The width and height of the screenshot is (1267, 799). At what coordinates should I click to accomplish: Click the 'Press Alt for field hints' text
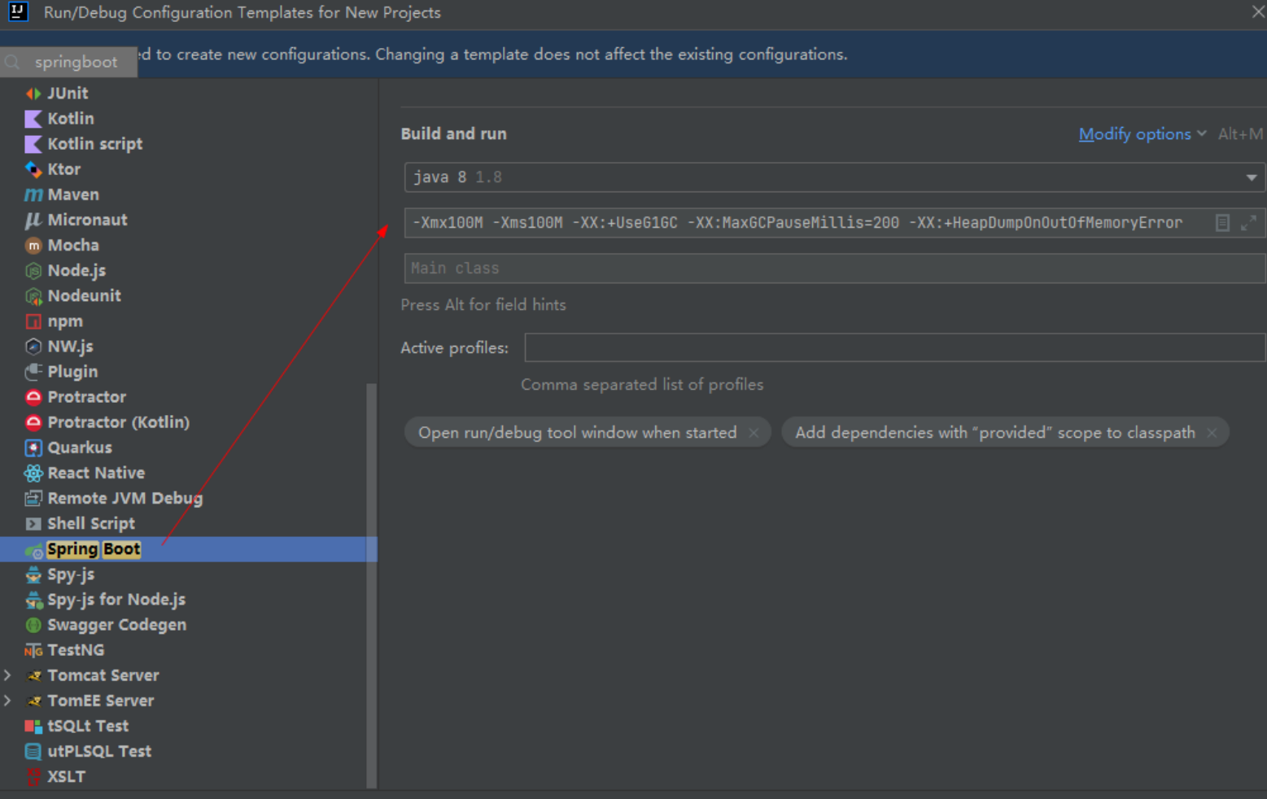tap(483, 305)
